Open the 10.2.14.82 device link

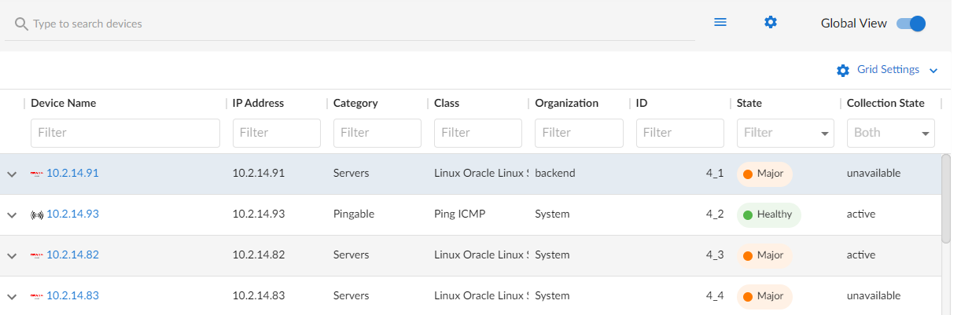coord(72,255)
